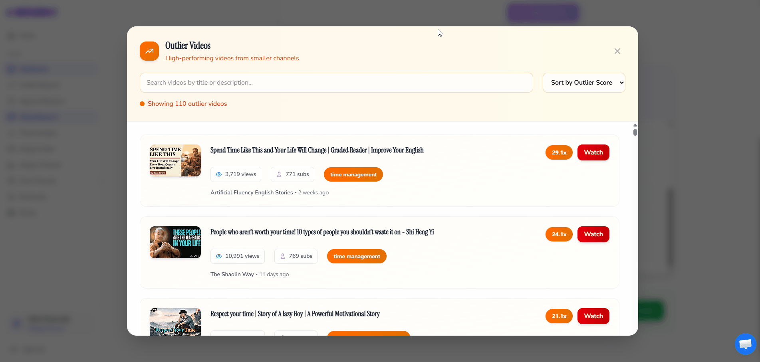This screenshot has height=362, width=760.
Task: Click the 29.1x outlier score badge
Action: [x=559, y=152]
